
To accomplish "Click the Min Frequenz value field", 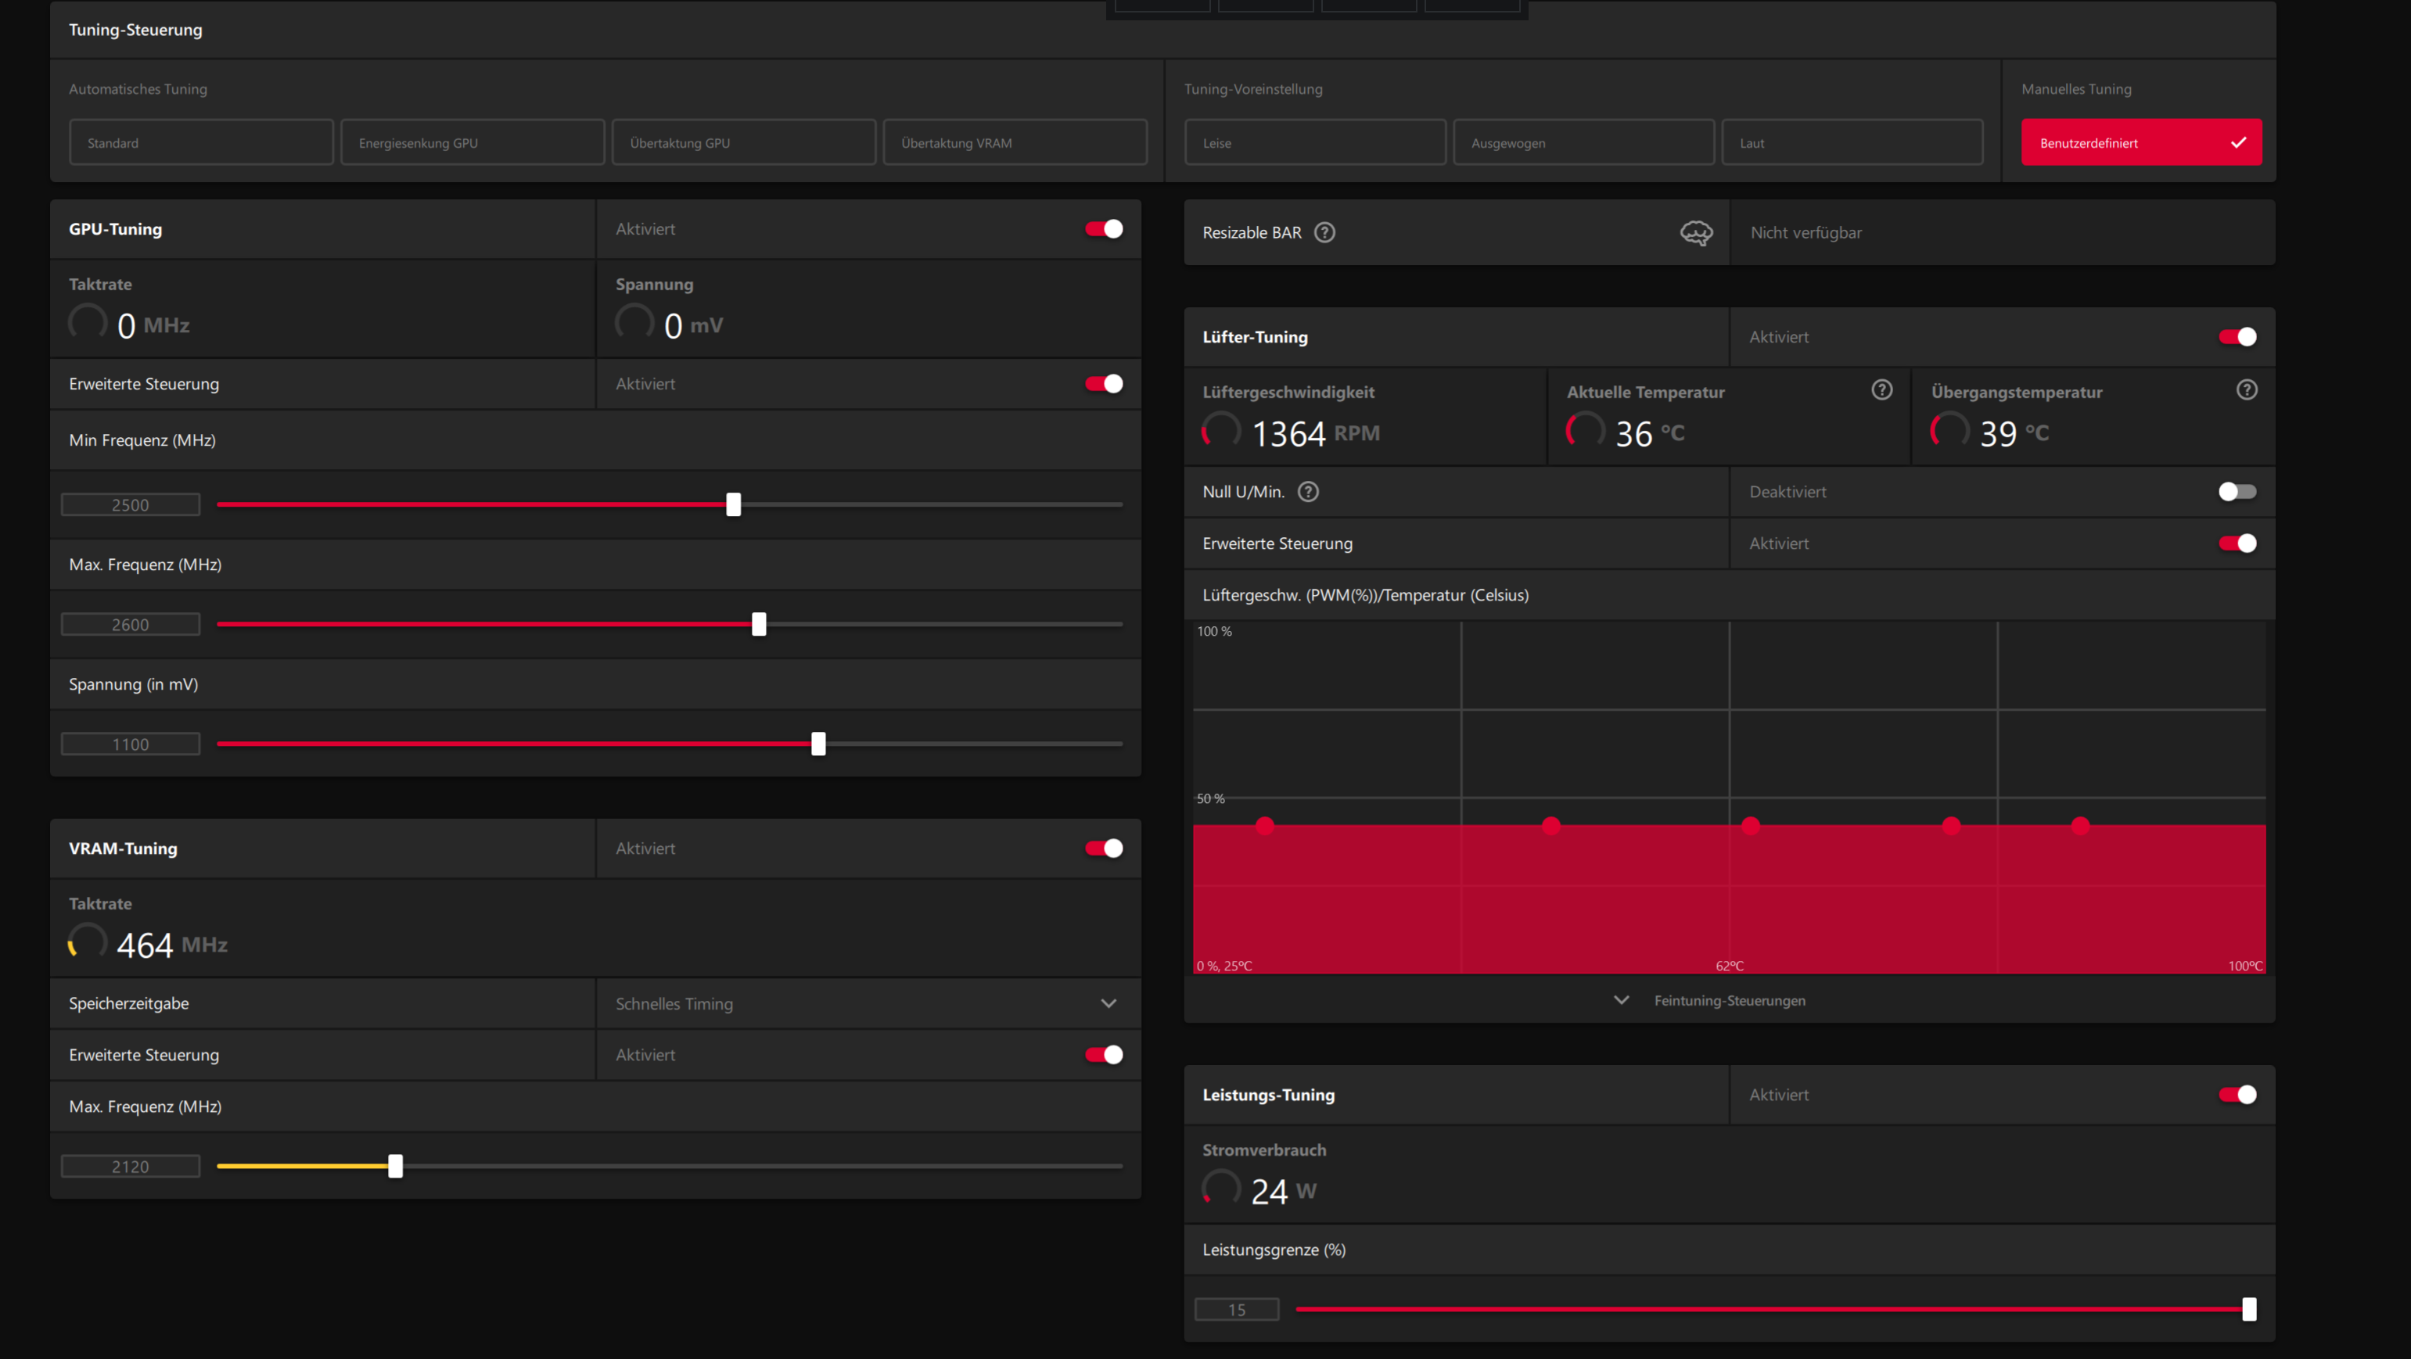I will 130,505.
